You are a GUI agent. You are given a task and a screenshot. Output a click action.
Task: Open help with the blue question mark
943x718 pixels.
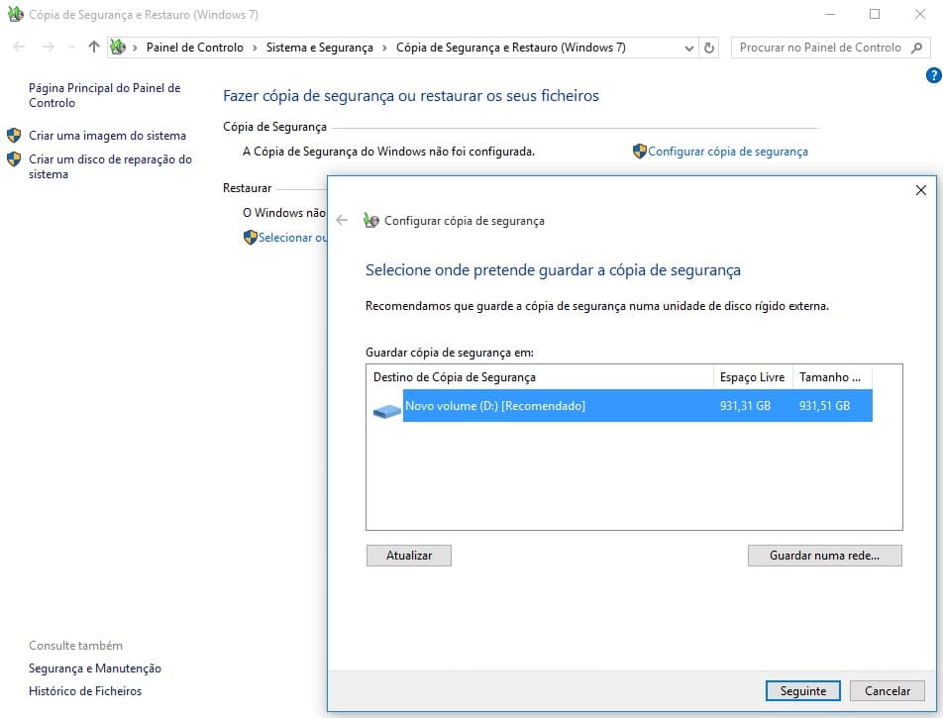(x=934, y=75)
